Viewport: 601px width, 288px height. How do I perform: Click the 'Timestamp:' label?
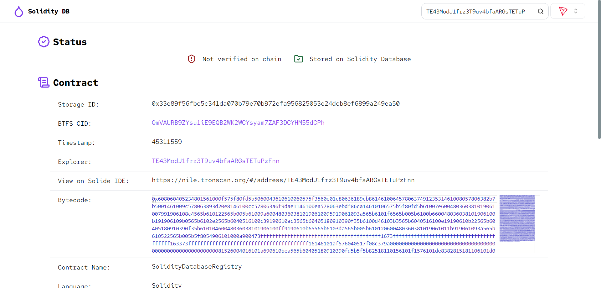click(76, 143)
